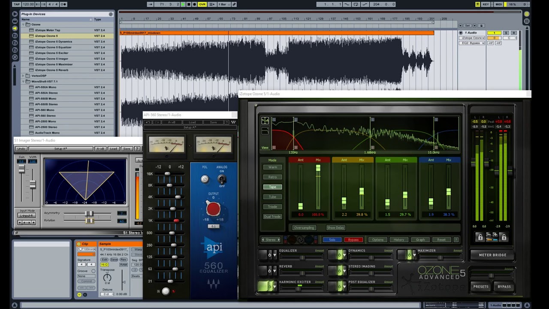Click the Stop button in transport bar
Viewport: 549px width, 309px height.
click(x=189, y=4)
